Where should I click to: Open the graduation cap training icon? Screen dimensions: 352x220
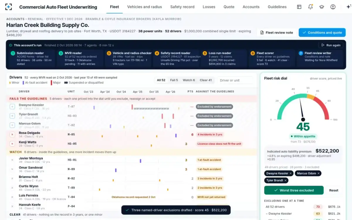tap(321, 7)
